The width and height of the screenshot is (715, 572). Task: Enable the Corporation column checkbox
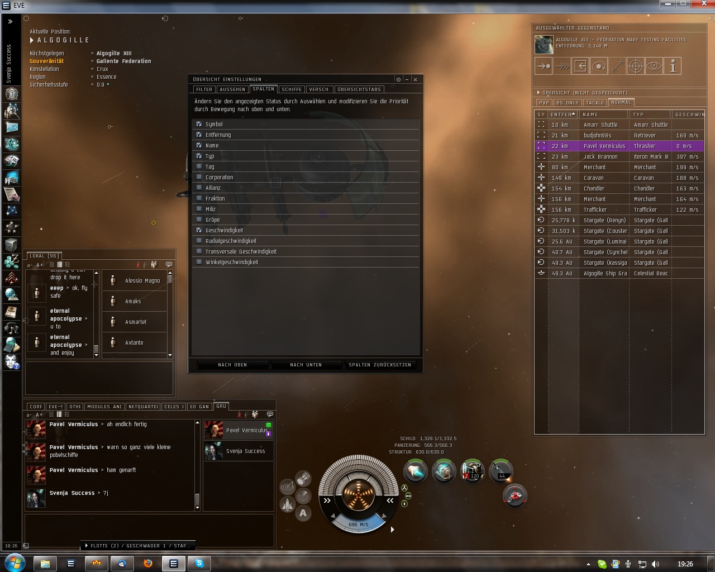199,177
